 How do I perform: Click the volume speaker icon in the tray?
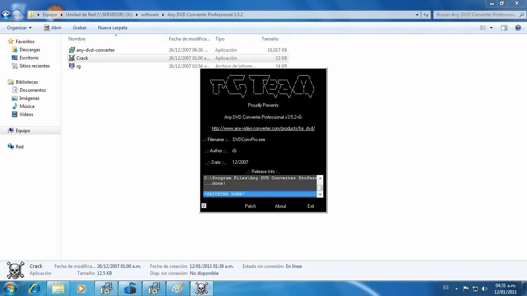click(485, 288)
